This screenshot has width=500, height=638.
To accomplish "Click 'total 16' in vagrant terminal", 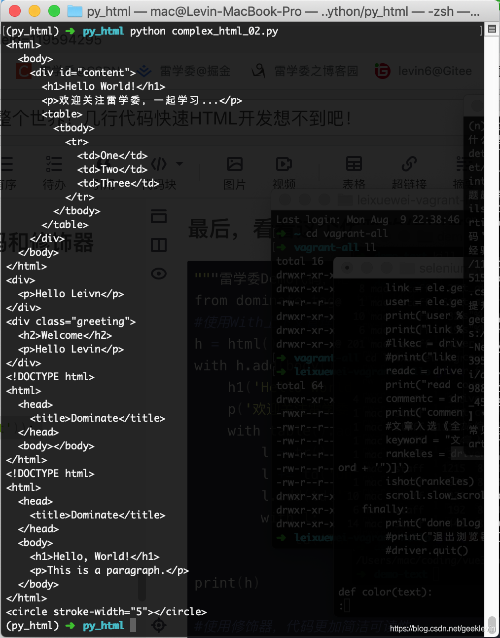I will tap(300, 261).
